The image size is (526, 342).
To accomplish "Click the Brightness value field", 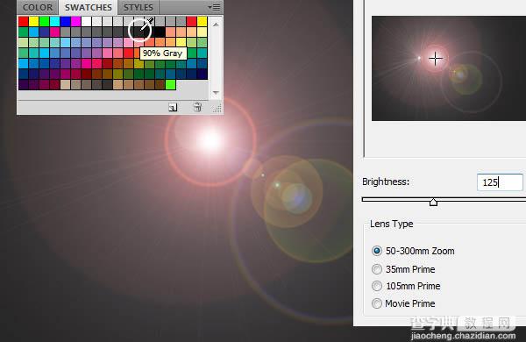I will pyautogui.click(x=500, y=182).
